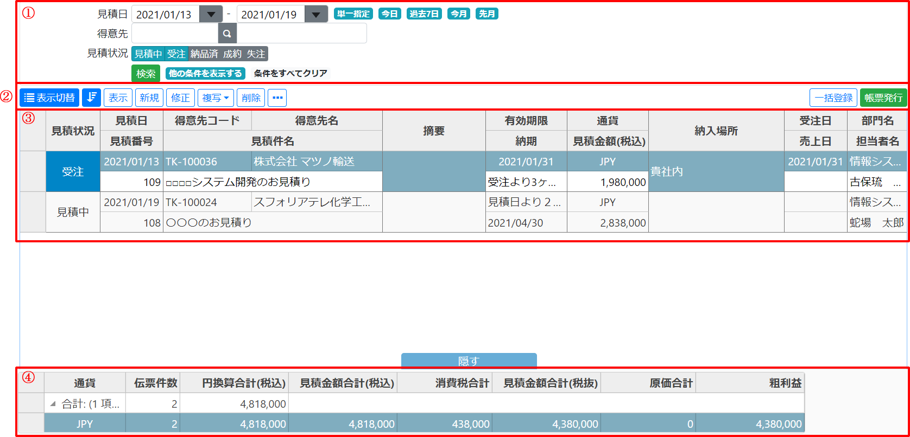Toggle the 見積中 status filter
910x437 pixels.
pos(148,54)
